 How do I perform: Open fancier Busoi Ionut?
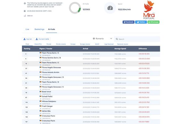(46, 92)
